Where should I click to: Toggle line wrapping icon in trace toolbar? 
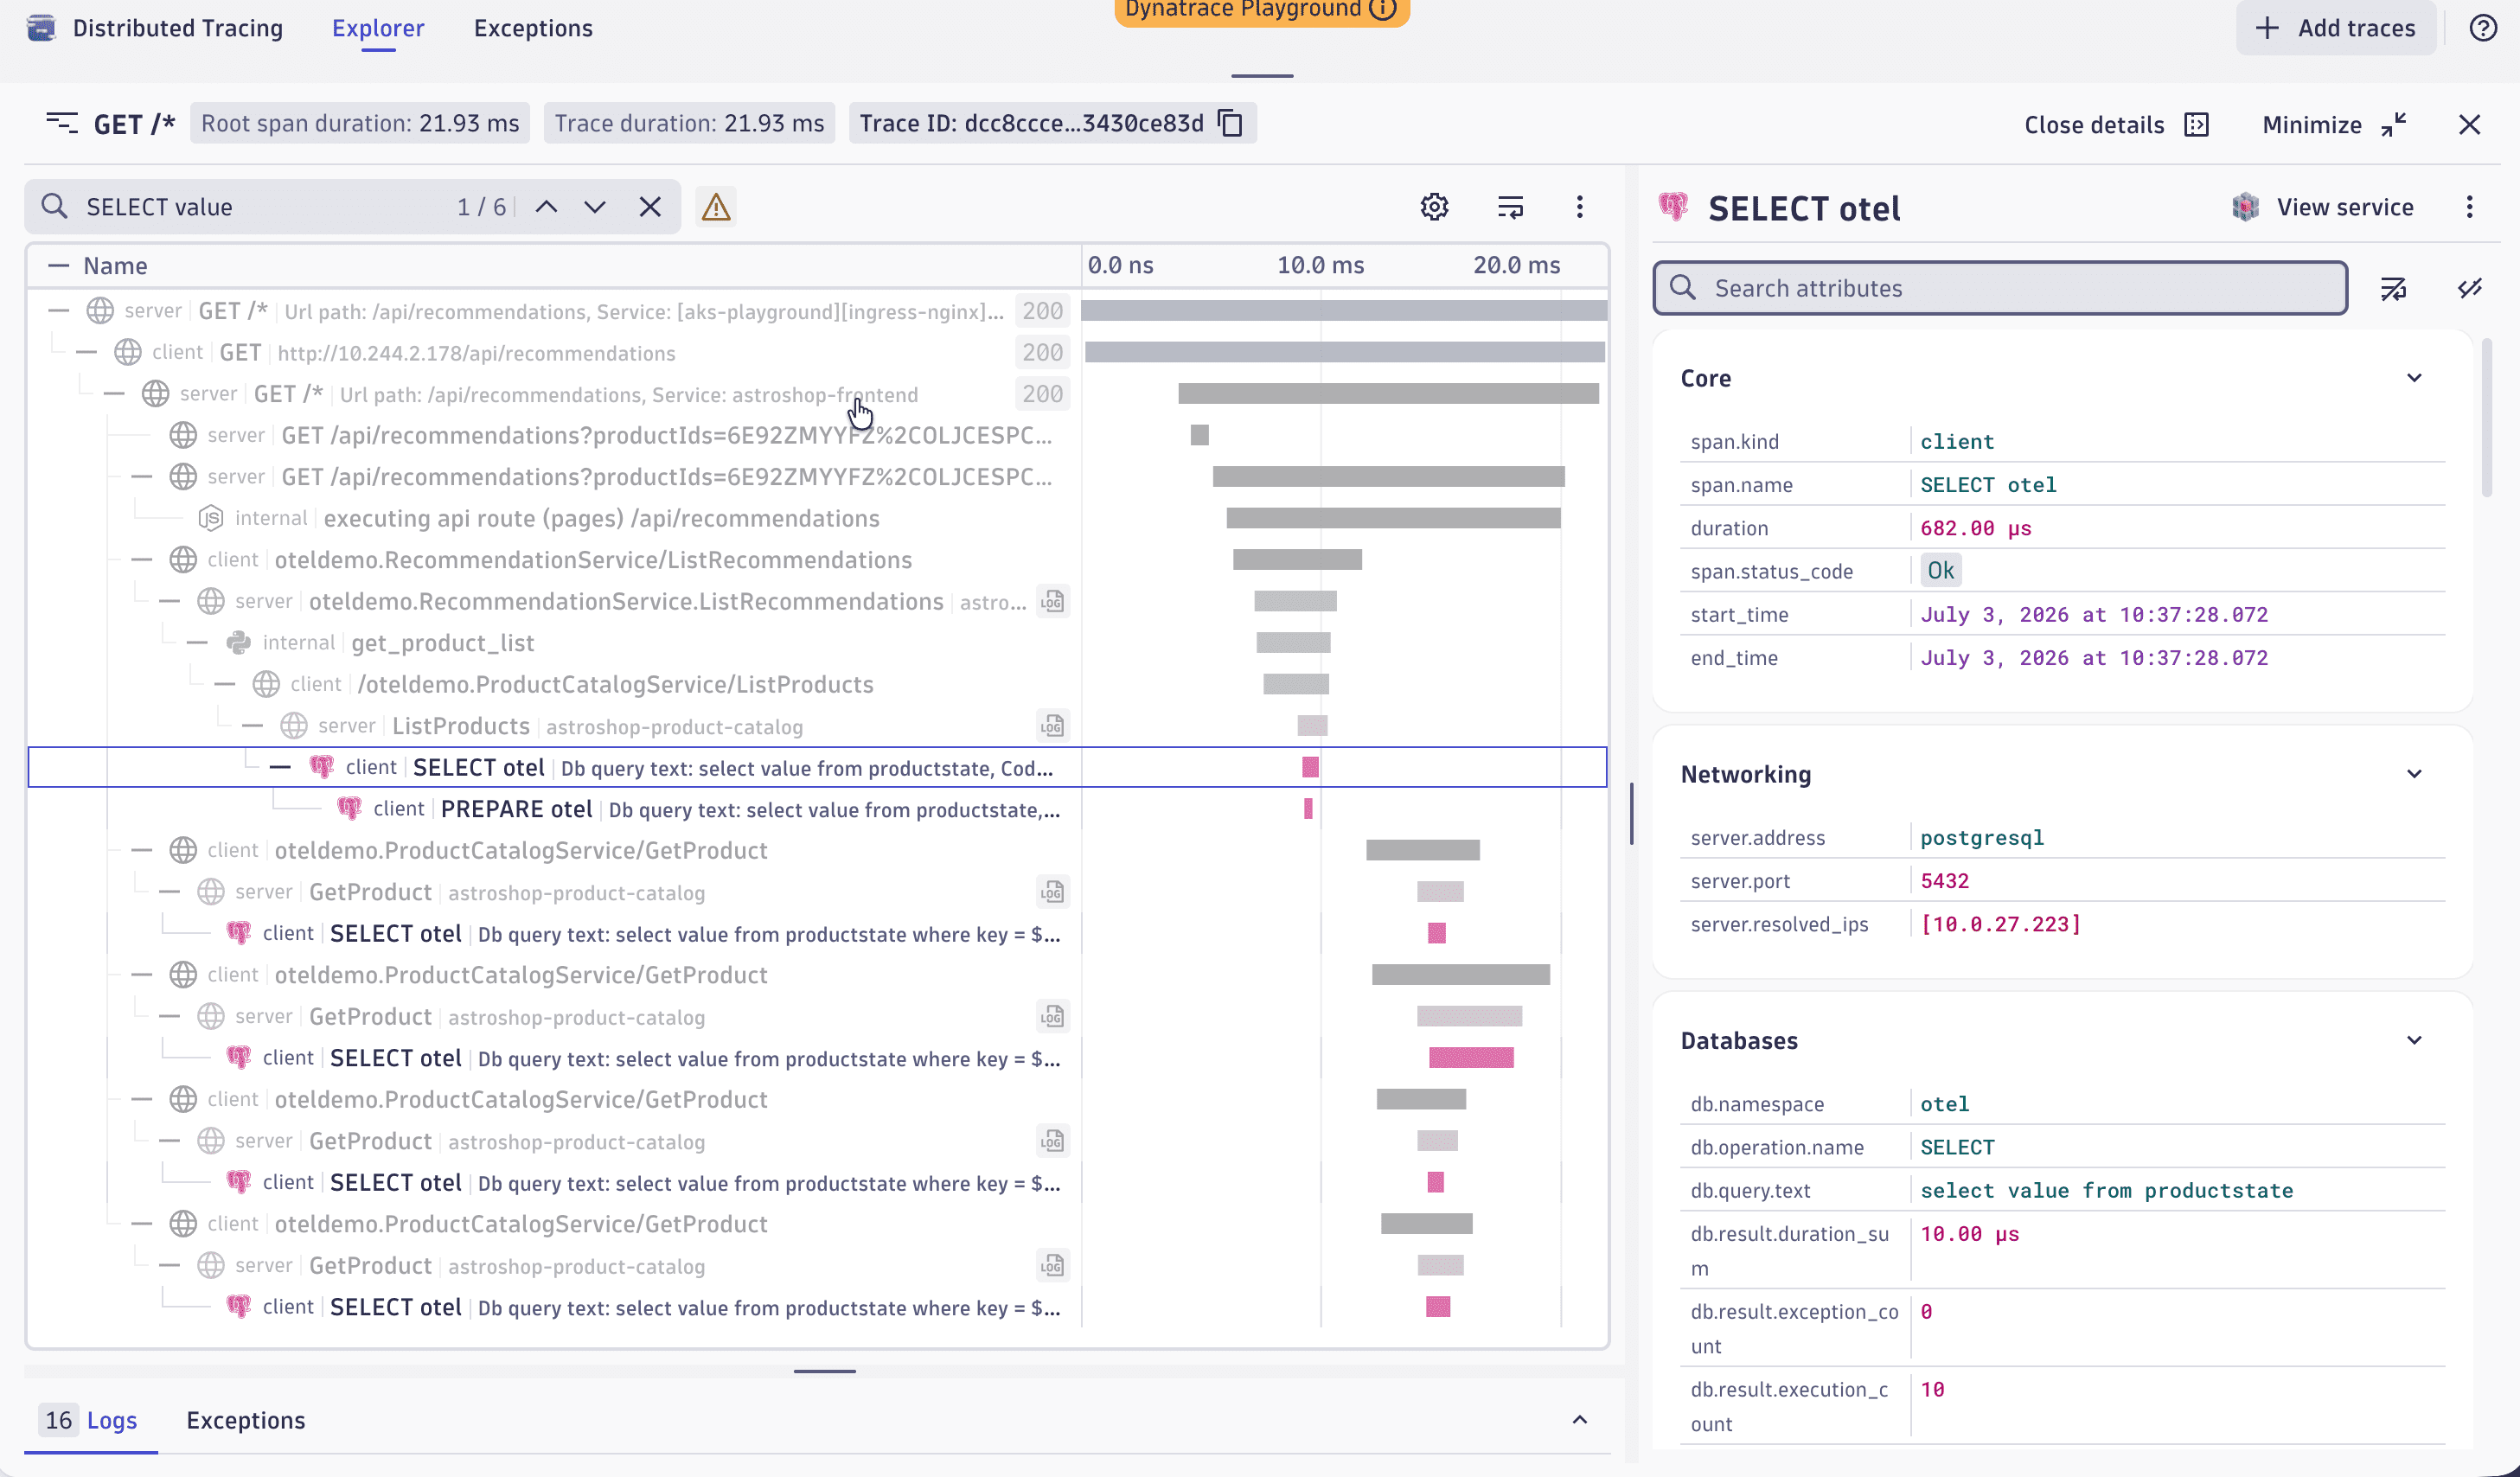click(1510, 207)
